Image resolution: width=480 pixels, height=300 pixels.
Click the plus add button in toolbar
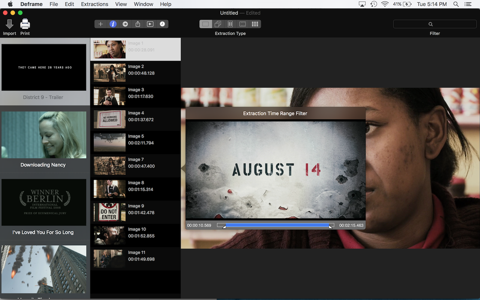click(100, 24)
